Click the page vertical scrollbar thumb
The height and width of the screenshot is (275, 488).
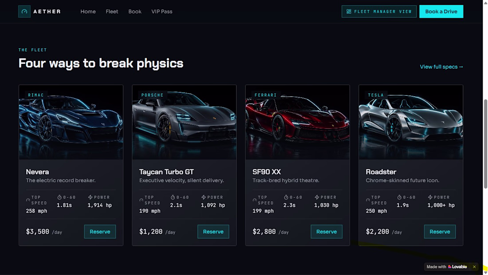(x=485, y=144)
